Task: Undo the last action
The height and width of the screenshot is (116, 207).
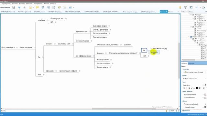Action: pyautogui.click(x=19, y=7)
